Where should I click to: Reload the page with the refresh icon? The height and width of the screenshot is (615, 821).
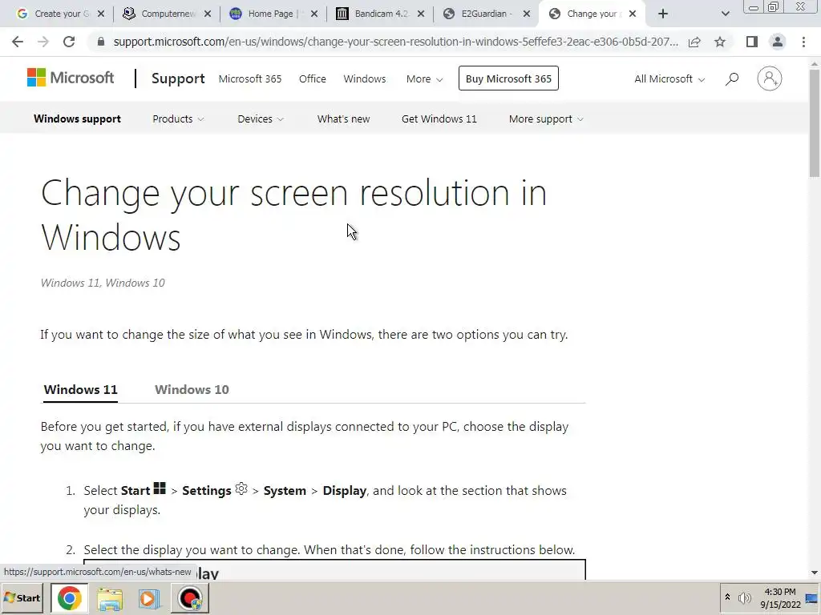pos(69,42)
